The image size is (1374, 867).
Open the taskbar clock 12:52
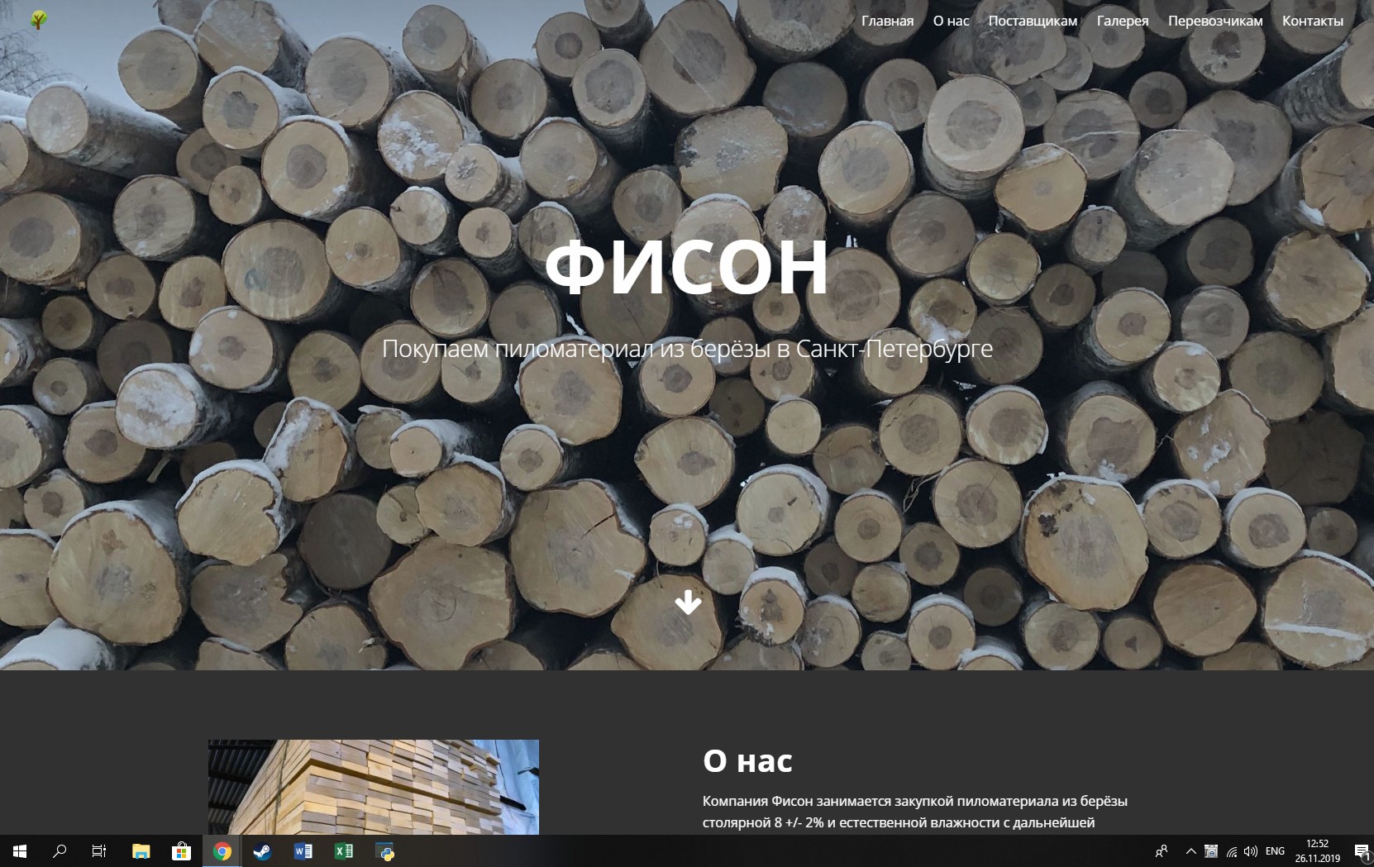(1318, 850)
